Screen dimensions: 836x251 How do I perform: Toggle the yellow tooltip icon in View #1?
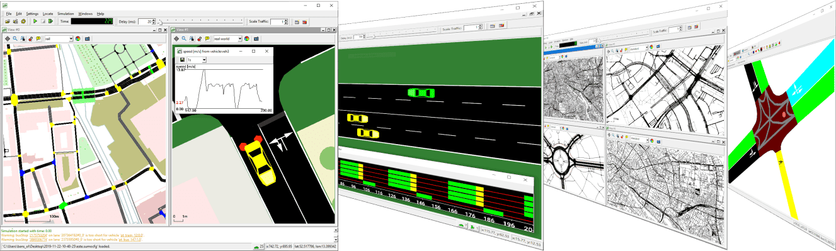tap(207, 38)
